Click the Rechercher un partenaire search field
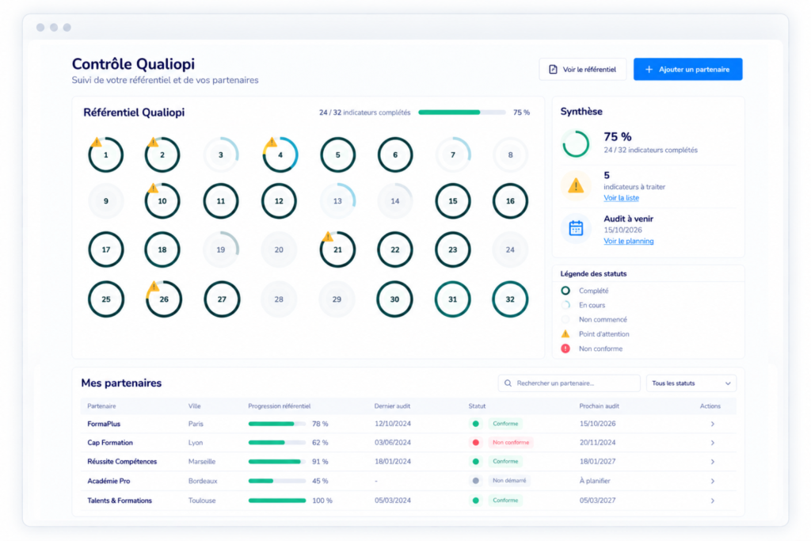This screenshot has width=811, height=541. coord(569,383)
